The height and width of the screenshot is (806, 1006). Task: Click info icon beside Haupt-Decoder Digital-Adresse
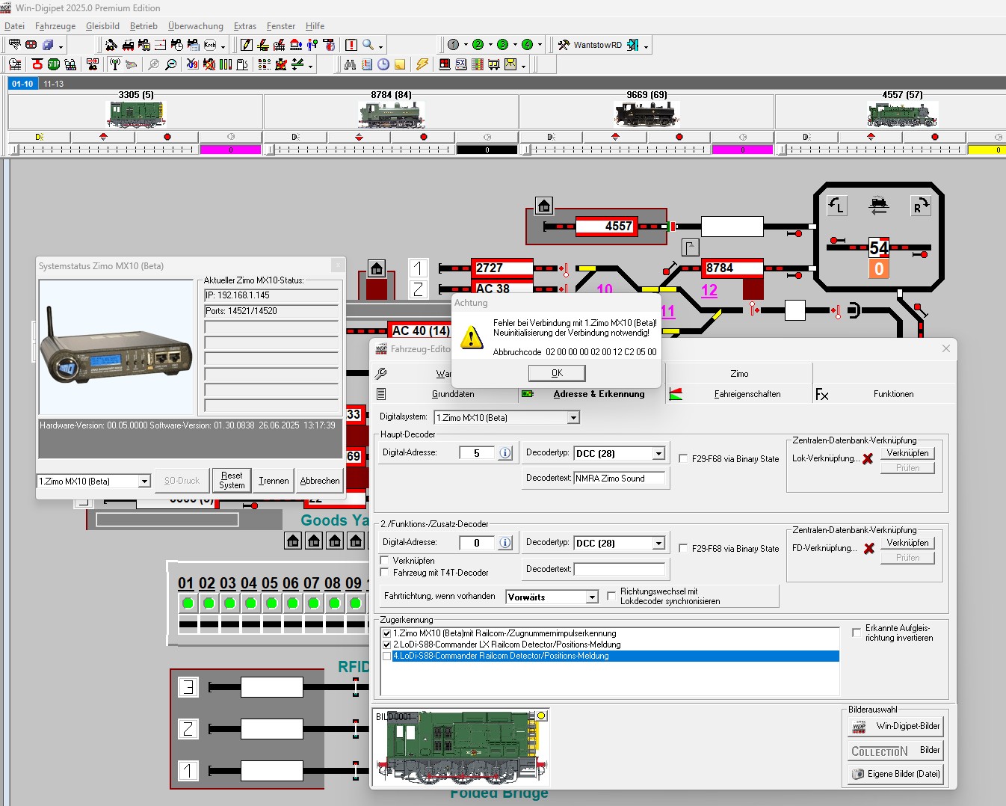tap(505, 453)
